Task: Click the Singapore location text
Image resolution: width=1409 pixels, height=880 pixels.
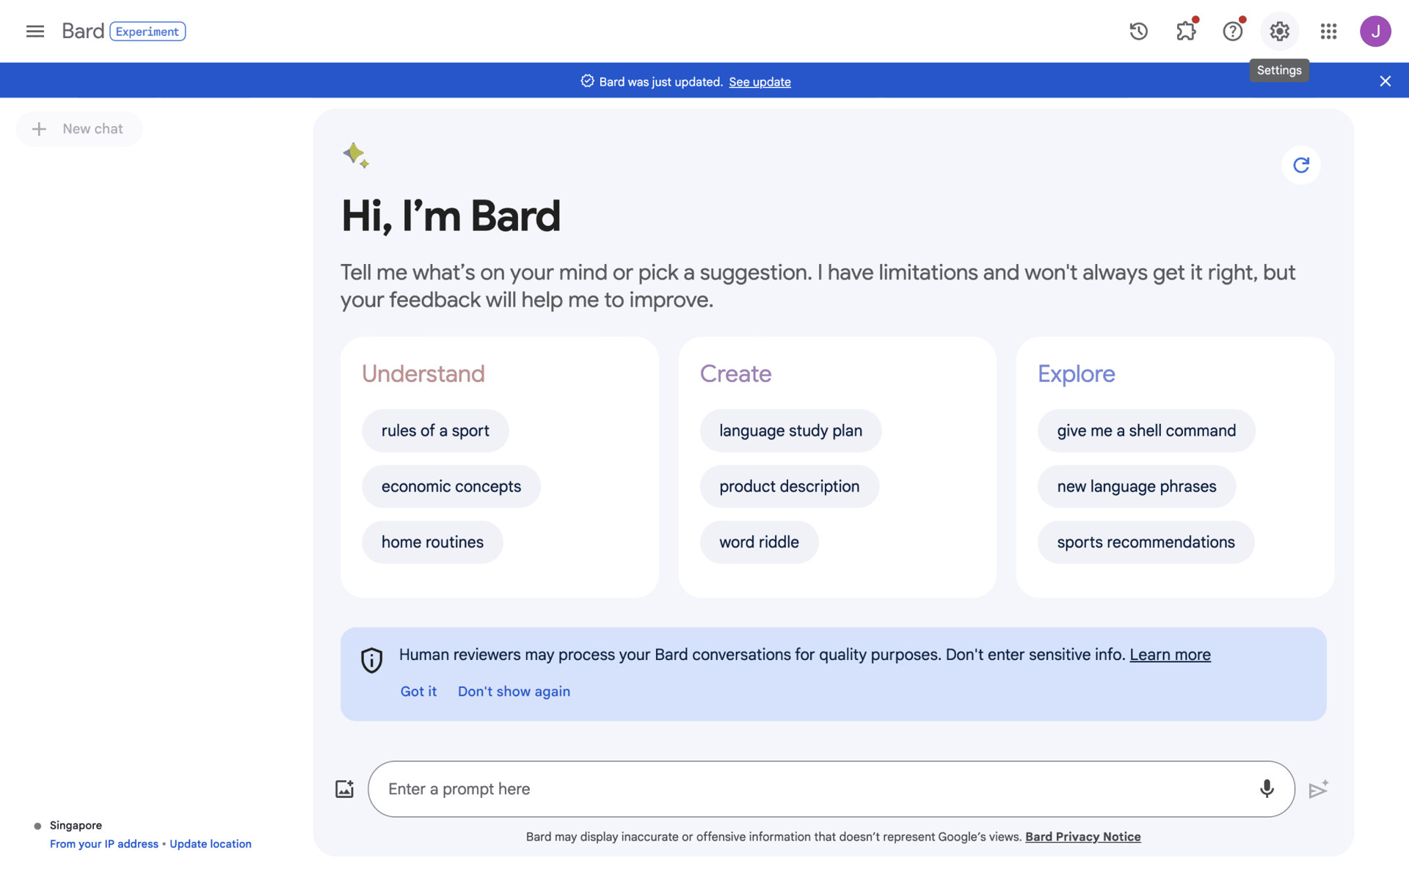Action: coord(76,826)
